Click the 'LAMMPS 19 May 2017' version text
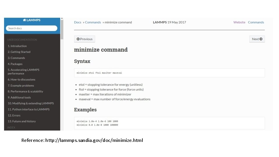The height and width of the screenshot is (157, 279). 169,22
